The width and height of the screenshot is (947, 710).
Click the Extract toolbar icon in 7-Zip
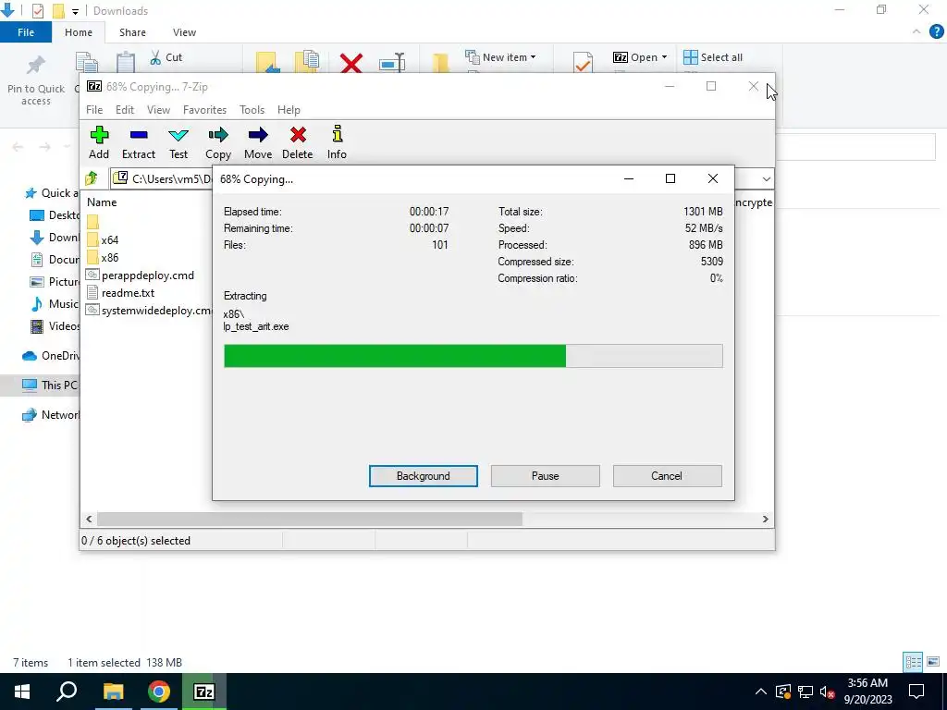coord(139,143)
